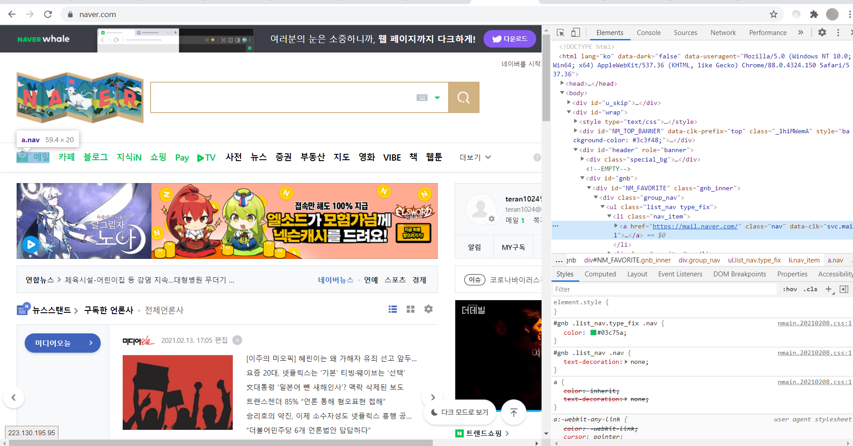Open the virtual keyboard icon in search box
The width and height of the screenshot is (853, 446).
point(422,97)
